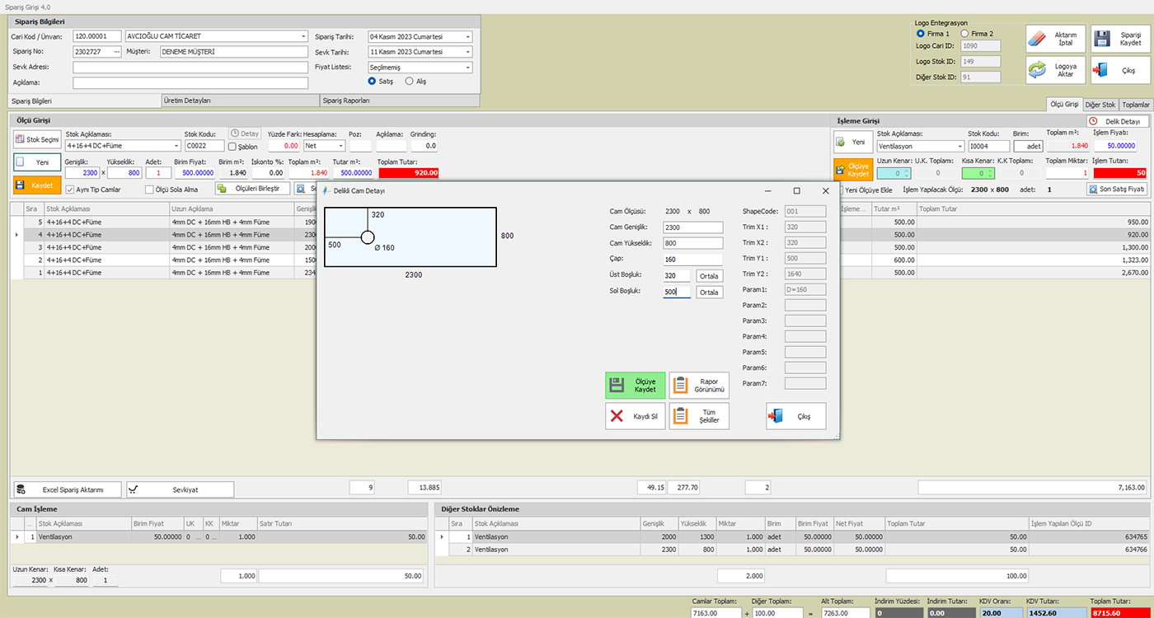1154x618 pixels.
Task: Open the Sevkiyat shipment button
Action: (180, 489)
